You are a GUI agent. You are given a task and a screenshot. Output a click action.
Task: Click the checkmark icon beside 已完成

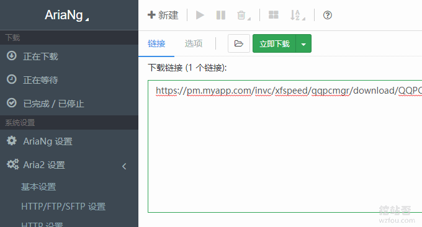12,103
